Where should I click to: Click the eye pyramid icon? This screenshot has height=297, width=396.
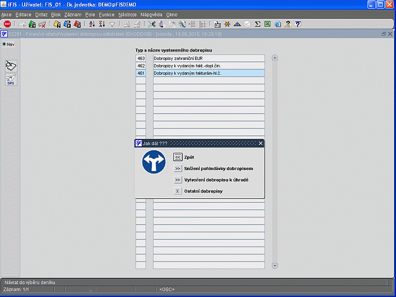click(x=237, y=24)
